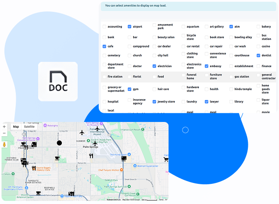
Task: Disable the jewelry store checkbox
Action: pyautogui.click(x=154, y=102)
